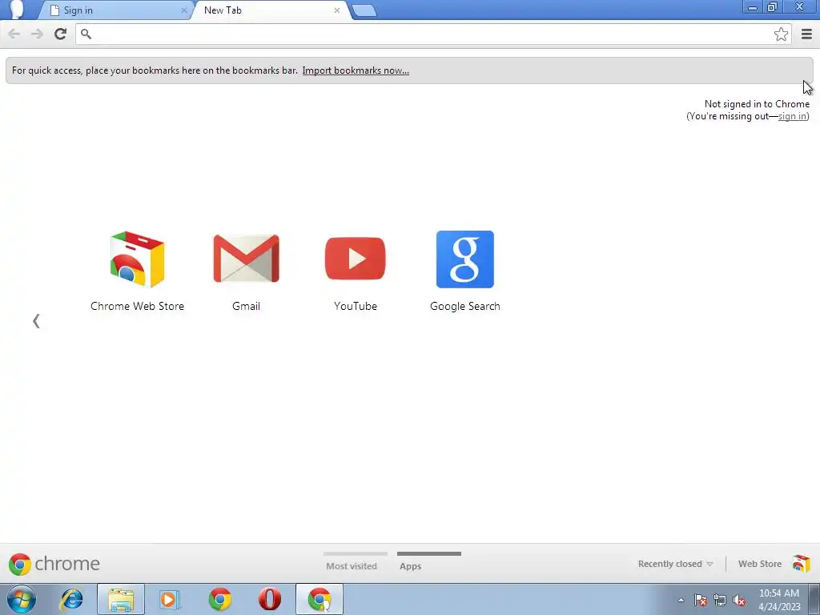The image size is (820, 615).
Task: Open Action Center flag icon
Action: [701, 600]
